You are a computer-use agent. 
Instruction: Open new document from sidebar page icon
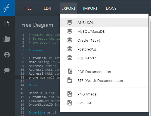click(x=7, y=24)
